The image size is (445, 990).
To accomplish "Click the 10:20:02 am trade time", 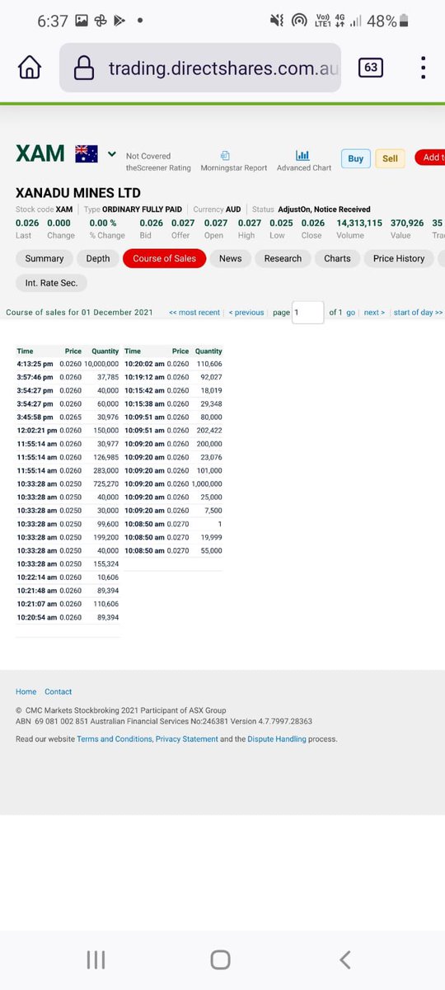I will coord(144,364).
